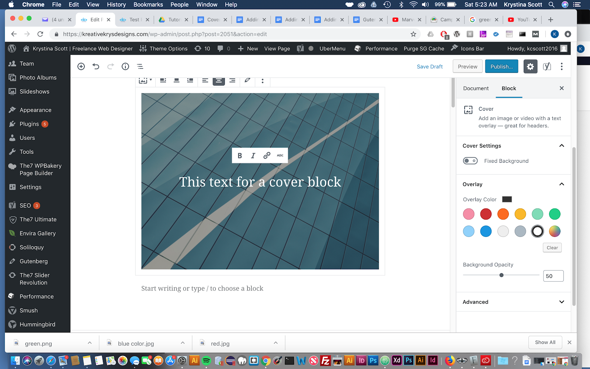Image resolution: width=590 pixels, height=369 pixels.
Task: Click the Background Opacity slider handle
Action: (502, 275)
